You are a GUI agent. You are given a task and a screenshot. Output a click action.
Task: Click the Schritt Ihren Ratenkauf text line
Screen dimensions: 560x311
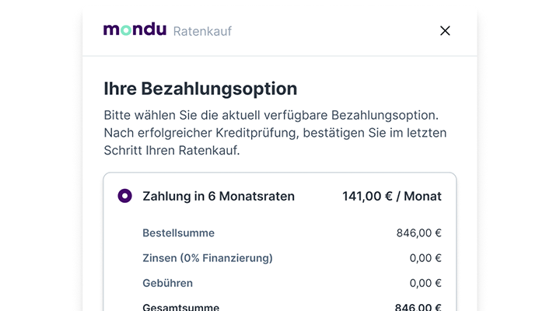[172, 150]
